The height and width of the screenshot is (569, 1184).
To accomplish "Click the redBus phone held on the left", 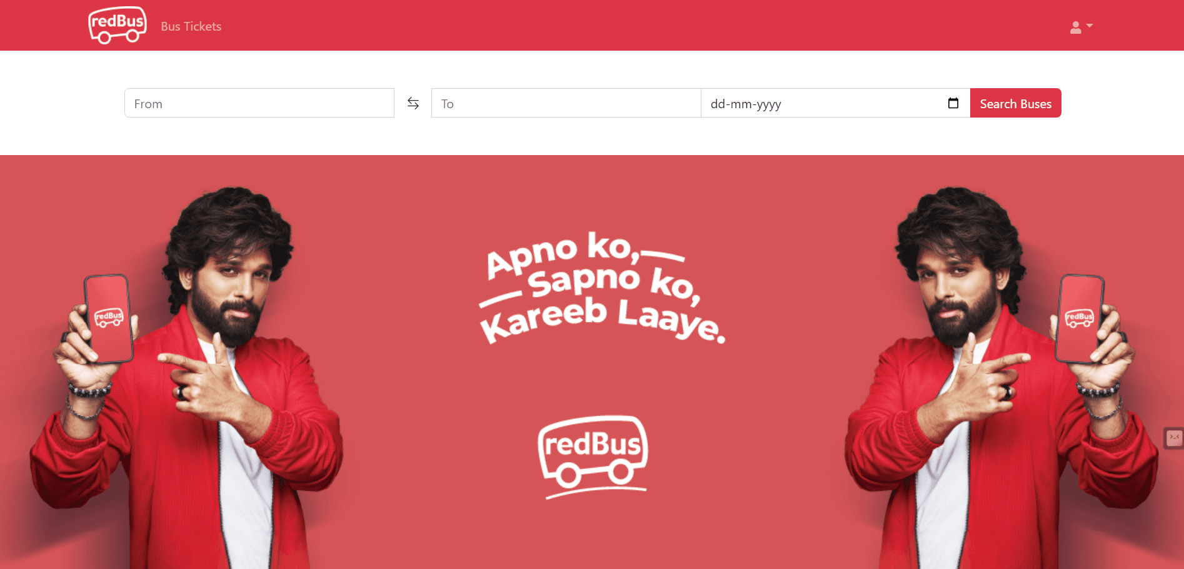I will 109,319.
